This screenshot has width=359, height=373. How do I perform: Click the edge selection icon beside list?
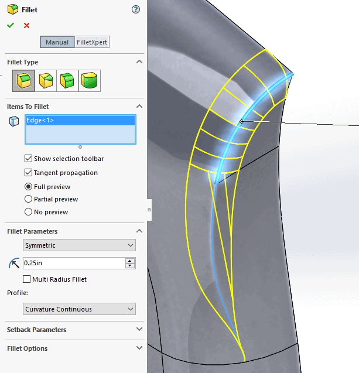(14, 121)
